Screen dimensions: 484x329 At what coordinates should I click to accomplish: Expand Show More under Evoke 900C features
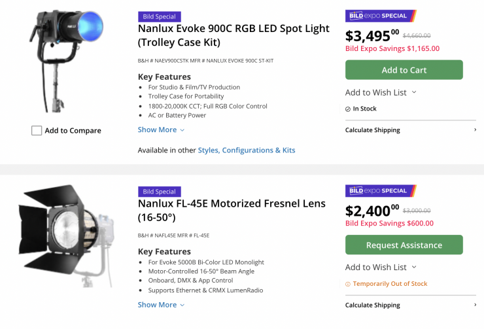[161, 130]
